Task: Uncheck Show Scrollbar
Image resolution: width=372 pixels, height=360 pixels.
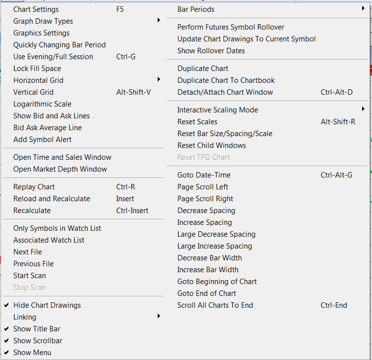Action: [83, 341]
